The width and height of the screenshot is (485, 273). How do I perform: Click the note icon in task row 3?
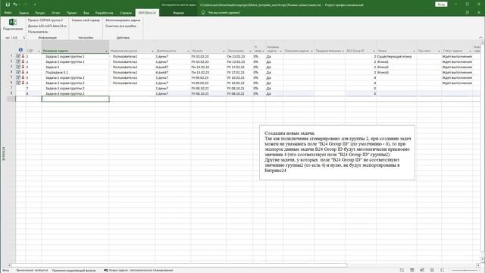[x=18, y=67]
